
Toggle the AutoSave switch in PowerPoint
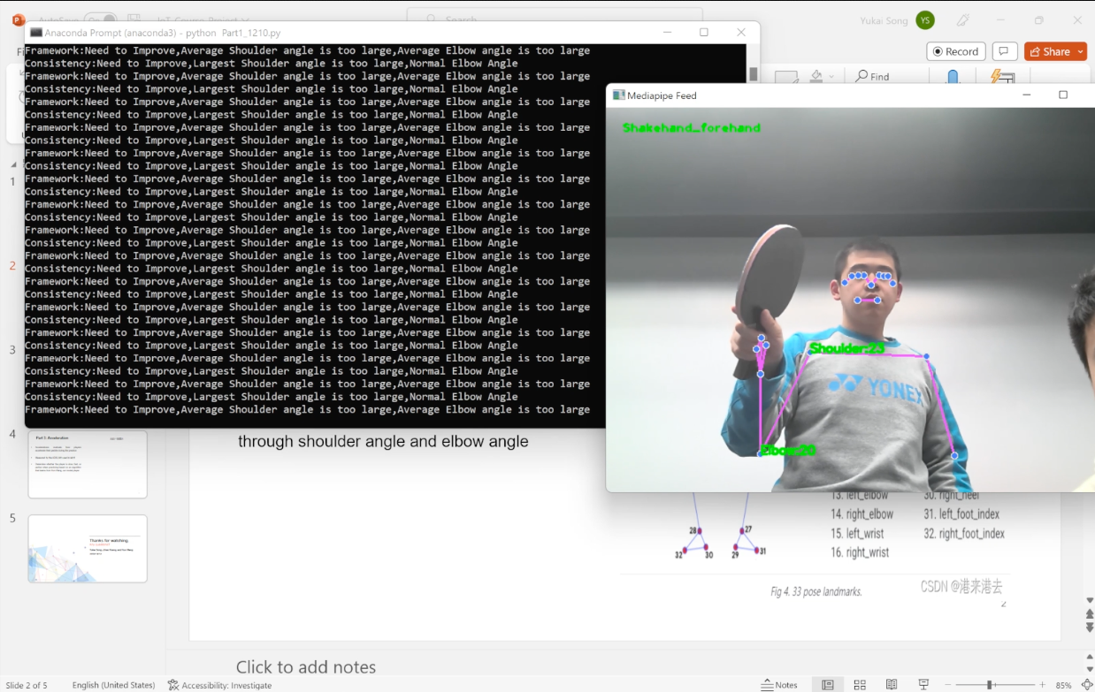coord(100,19)
